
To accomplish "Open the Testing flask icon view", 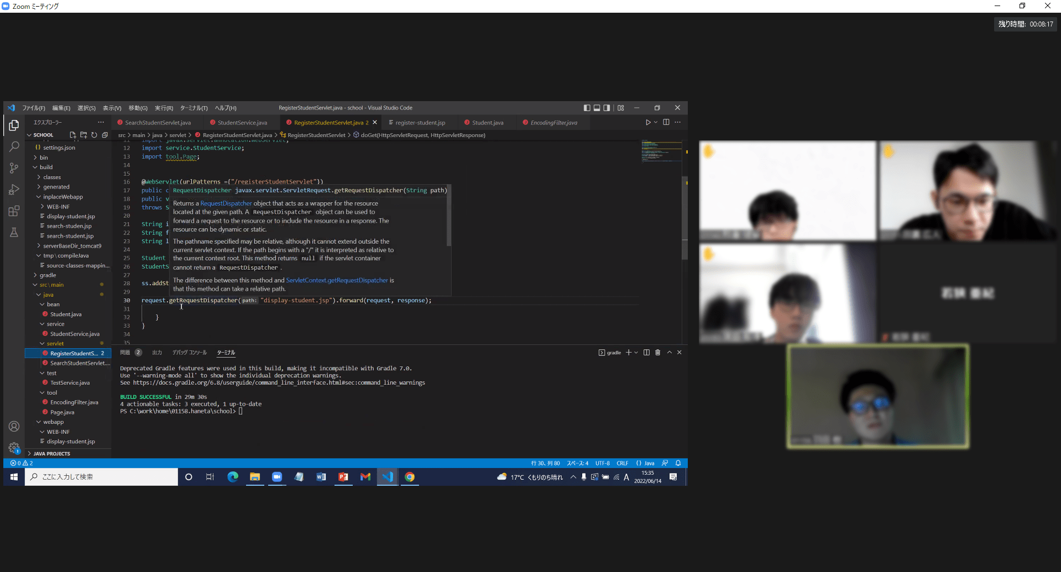I will [14, 233].
